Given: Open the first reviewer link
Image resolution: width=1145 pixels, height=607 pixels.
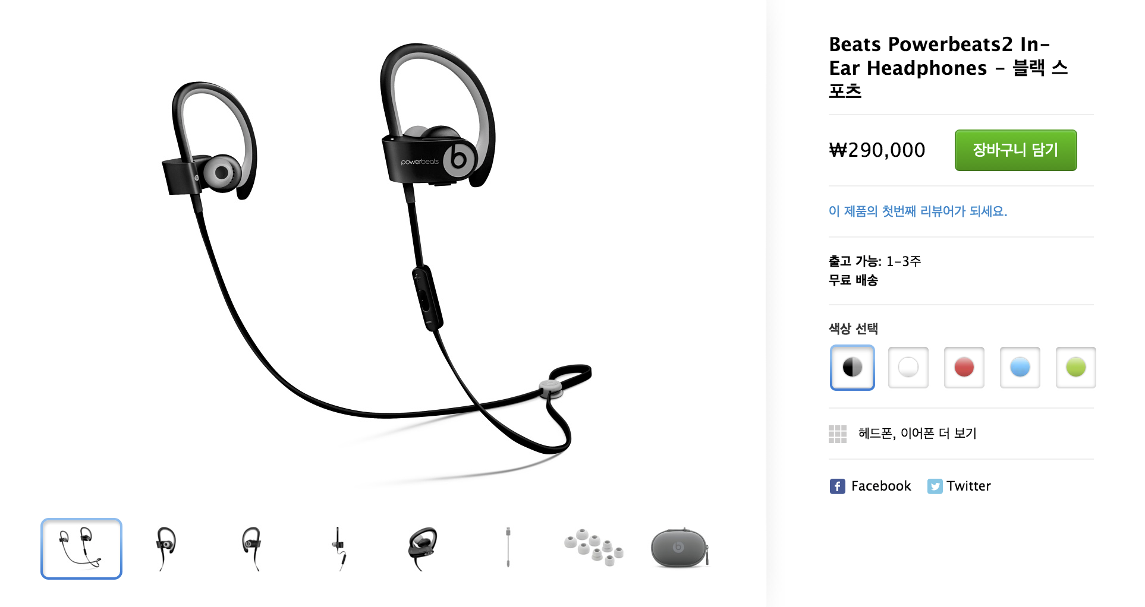Looking at the screenshot, I should 917,211.
